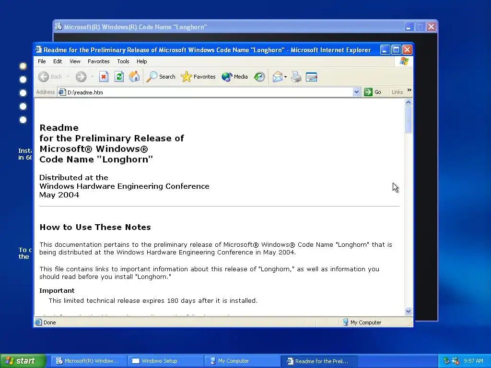Click the page icon in Address bar
The image size is (491, 368).
(x=62, y=92)
